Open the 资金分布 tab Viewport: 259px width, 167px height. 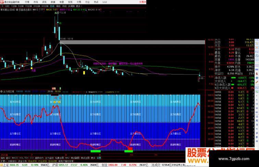click(x=22, y=161)
